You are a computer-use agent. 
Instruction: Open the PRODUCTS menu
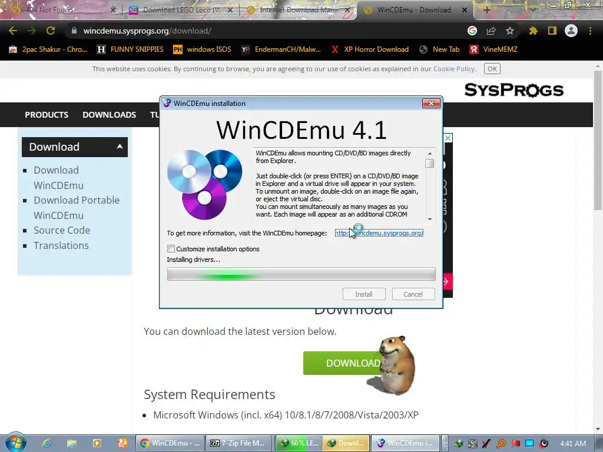[x=47, y=115]
